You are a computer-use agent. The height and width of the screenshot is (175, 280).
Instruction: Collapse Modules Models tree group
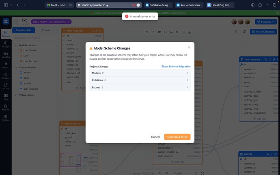[x=16, y=45]
